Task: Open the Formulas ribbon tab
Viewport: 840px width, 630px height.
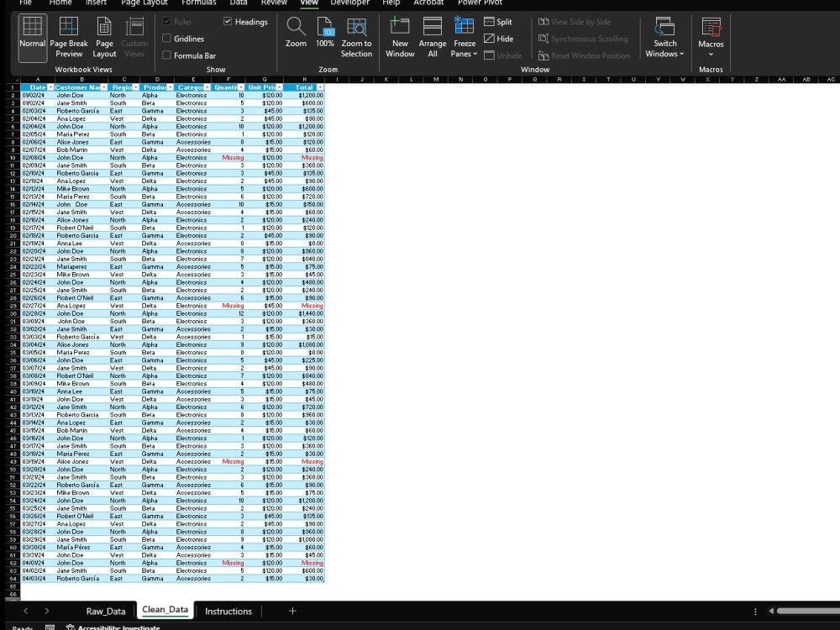Action: pos(199,3)
